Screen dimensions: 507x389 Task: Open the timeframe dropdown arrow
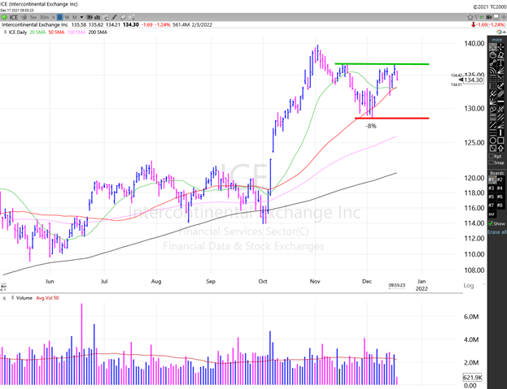[x=82, y=17]
